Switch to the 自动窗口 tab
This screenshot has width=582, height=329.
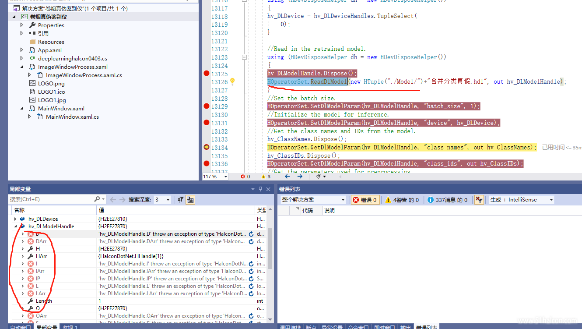click(21, 327)
